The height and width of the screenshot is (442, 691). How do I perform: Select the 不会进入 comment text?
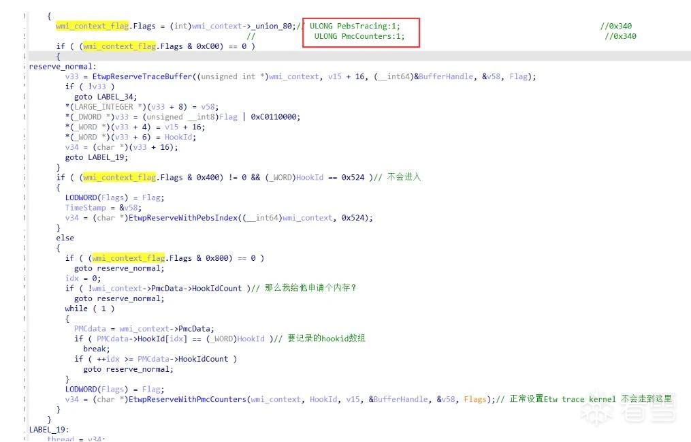(404, 177)
